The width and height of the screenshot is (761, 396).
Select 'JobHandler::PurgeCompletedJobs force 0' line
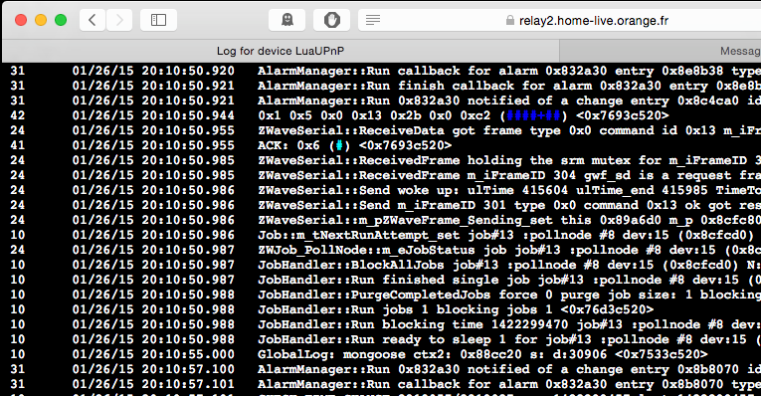pos(509,296)
